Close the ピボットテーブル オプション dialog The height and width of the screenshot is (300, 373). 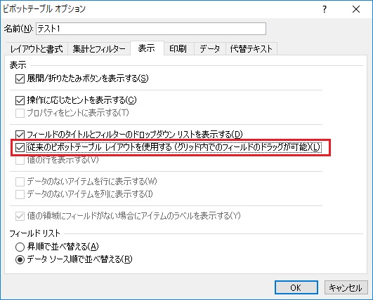(x=356, y=9)
